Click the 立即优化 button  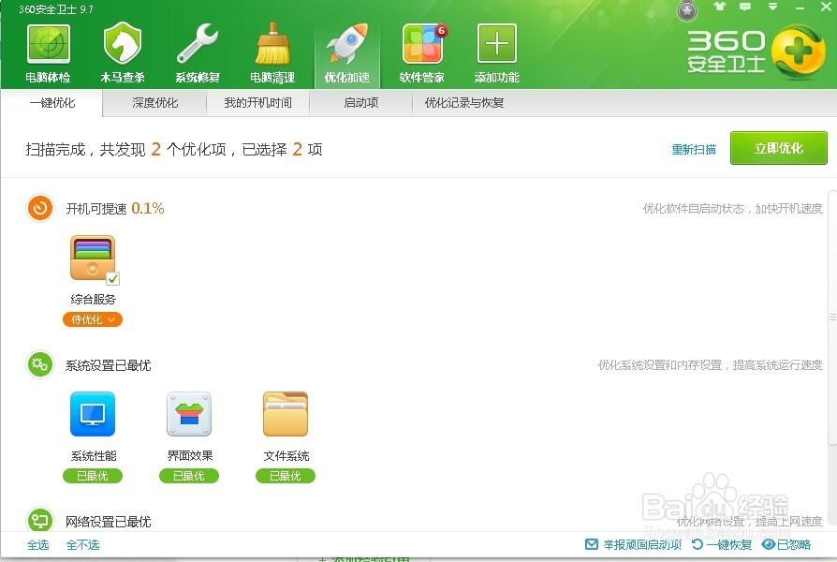[x=779, y=148]
